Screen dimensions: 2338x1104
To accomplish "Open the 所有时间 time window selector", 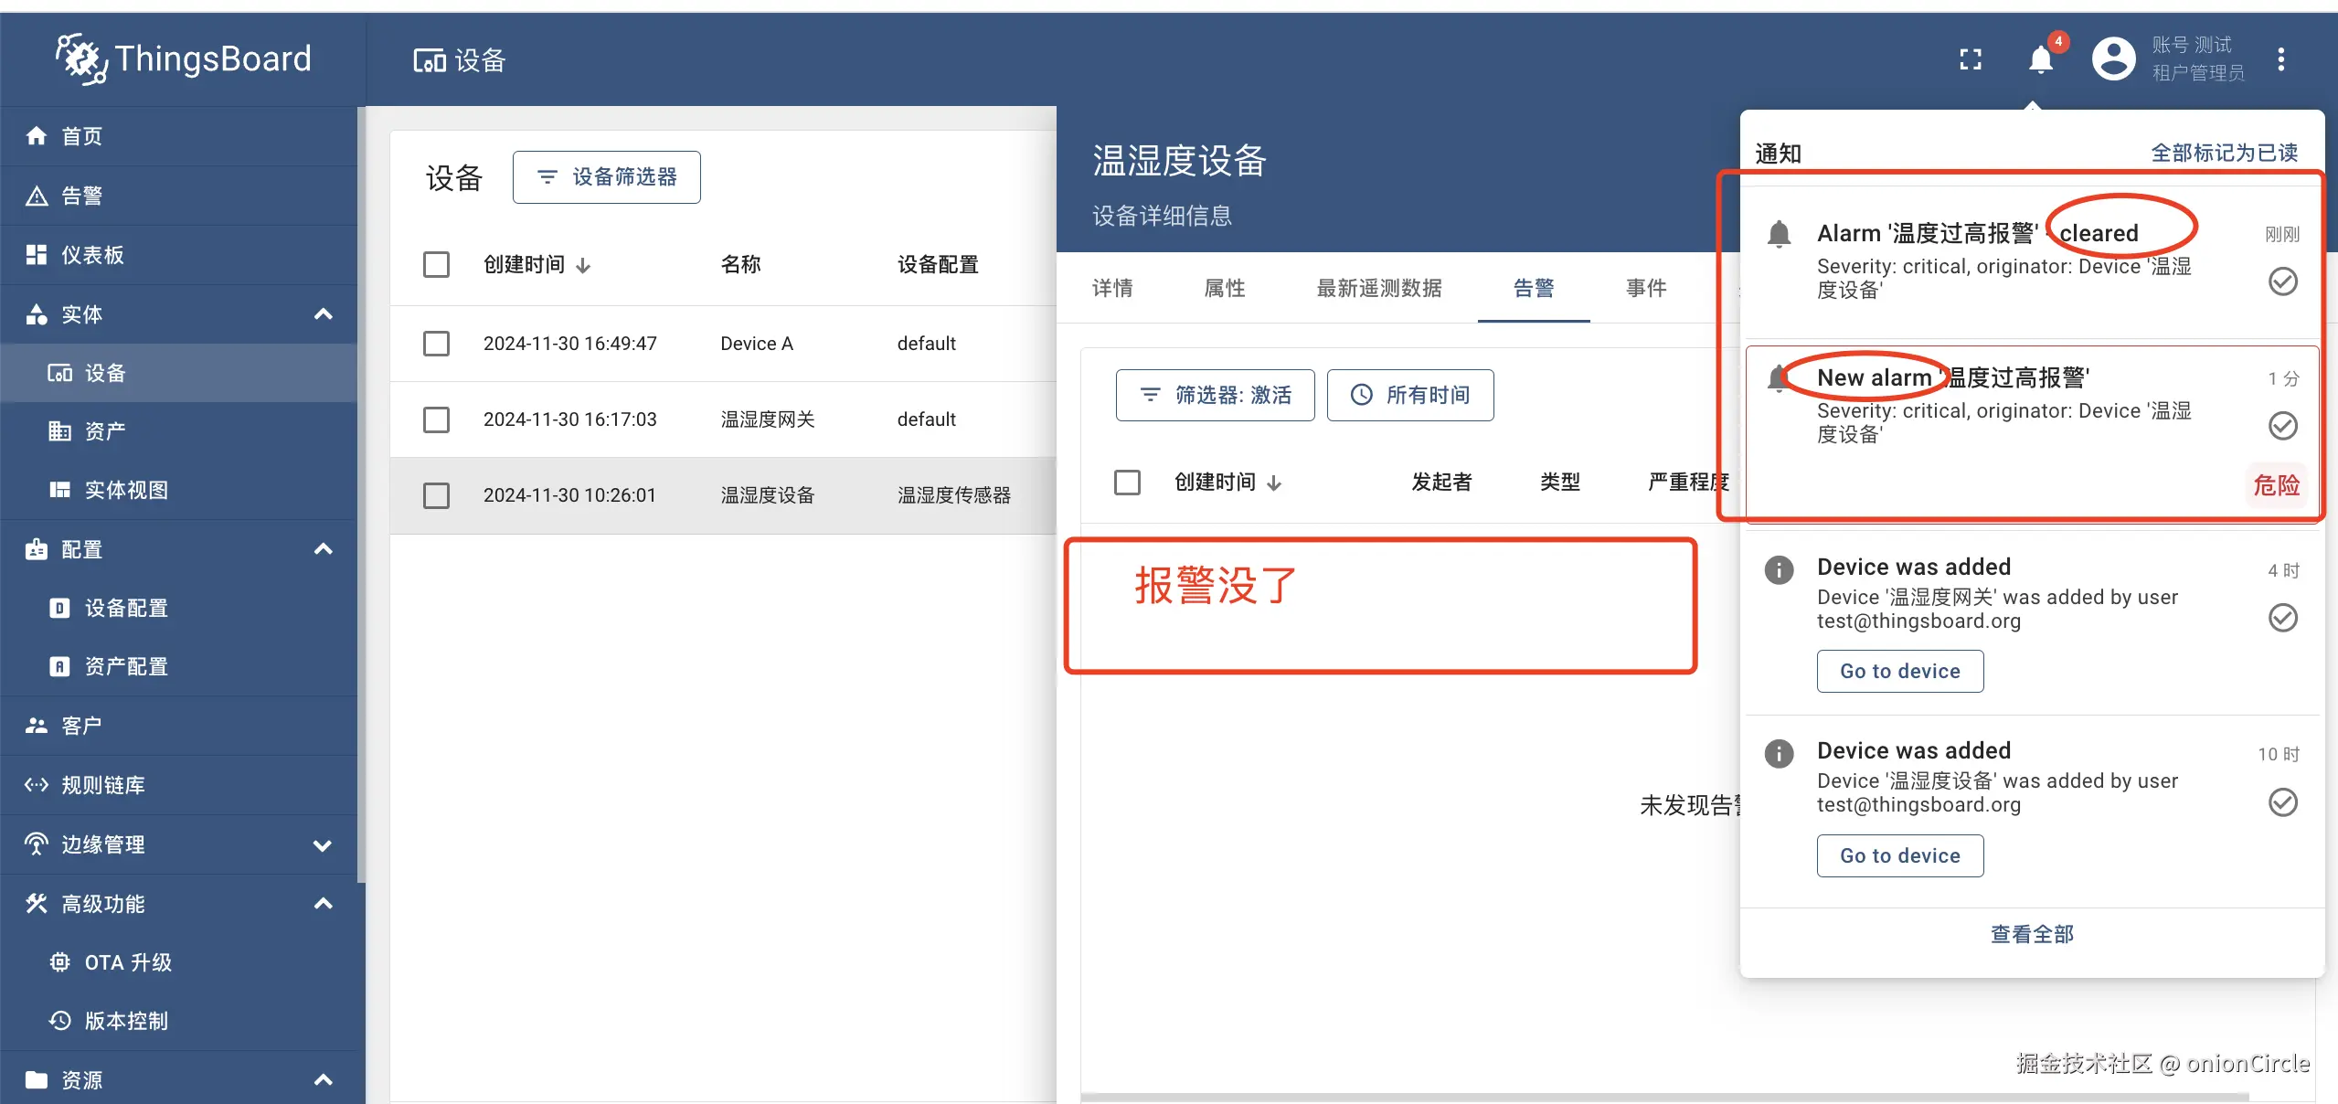I will click(1410, 395).
